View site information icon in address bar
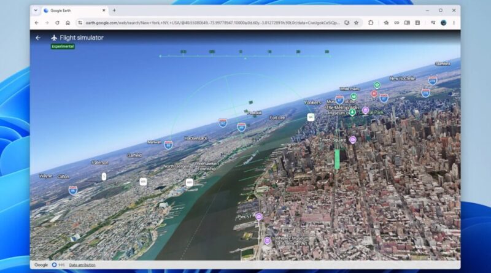Screen dimensions: 491x273 pyautogui.click(x=80, y=23)
